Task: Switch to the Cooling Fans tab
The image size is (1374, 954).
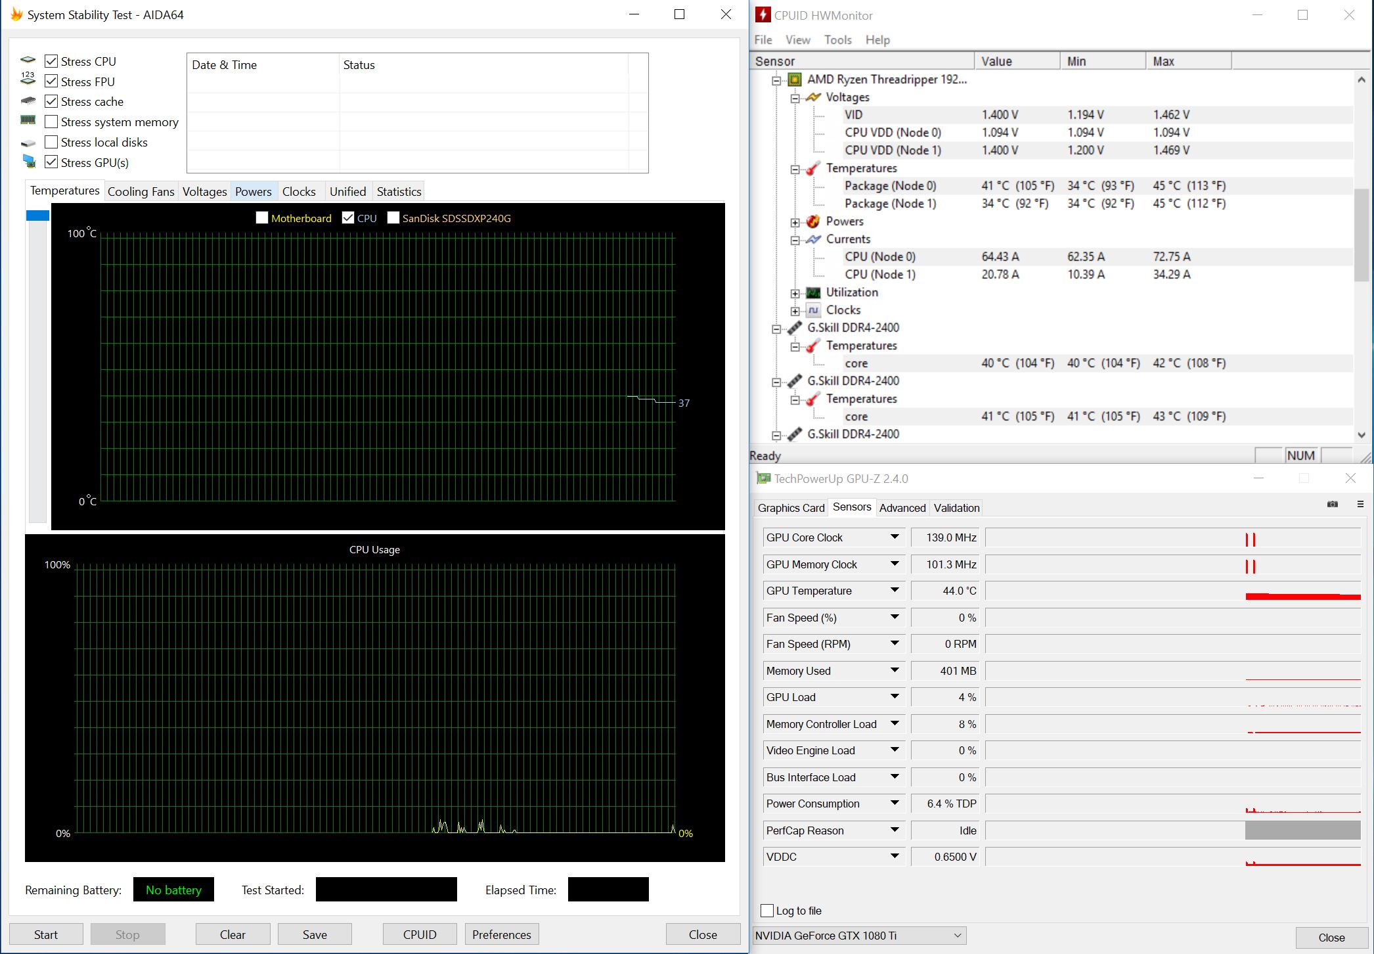Action: pyautogui.click(x=141, y=191)
